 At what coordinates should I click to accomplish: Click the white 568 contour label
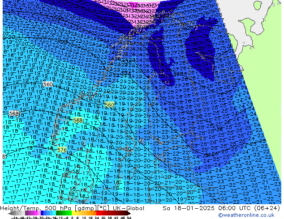(14, 113)
